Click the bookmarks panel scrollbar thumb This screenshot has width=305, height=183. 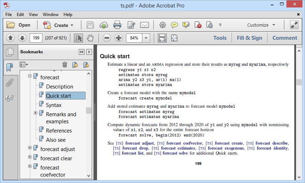point(88,111)
